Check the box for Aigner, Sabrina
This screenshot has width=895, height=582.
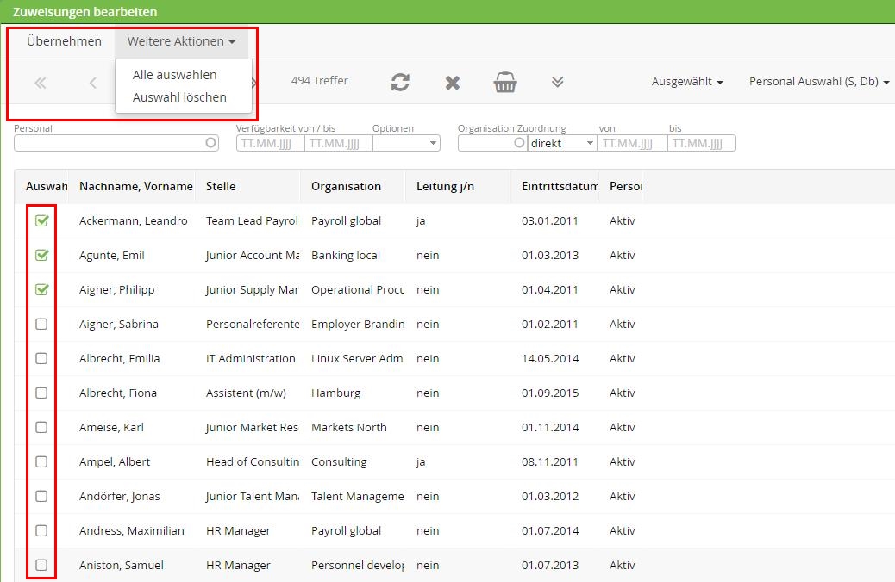click(x=41, y=324)
